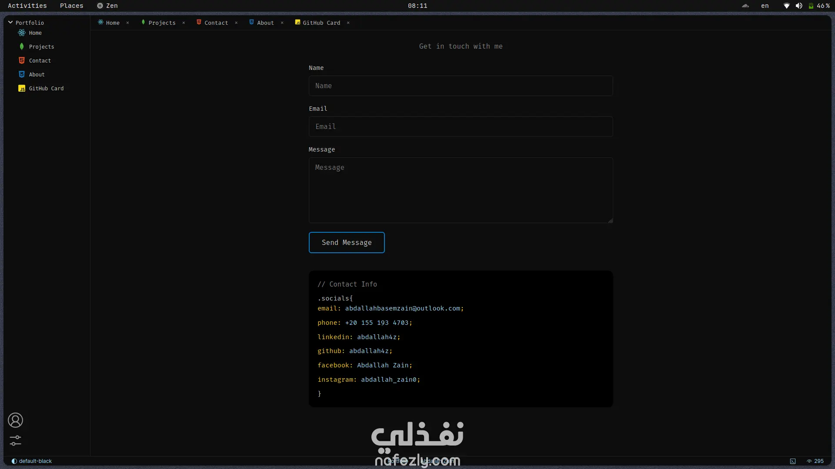
Task: Open the settings sliders icon
Action: [x=15, y=440]
